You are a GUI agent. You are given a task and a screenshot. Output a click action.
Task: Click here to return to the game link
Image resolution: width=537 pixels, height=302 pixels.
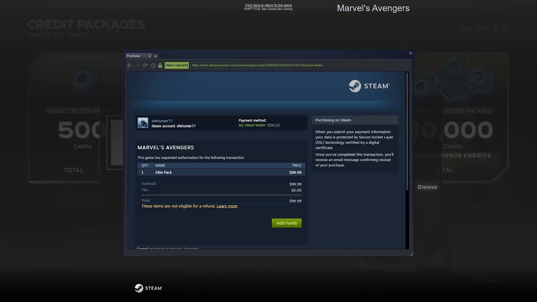click(x=268, y=5)
